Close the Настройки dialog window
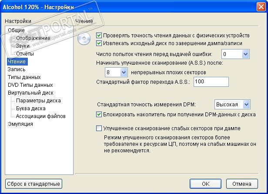The height and width of the screenshot is (194, 268). (261, 7)
